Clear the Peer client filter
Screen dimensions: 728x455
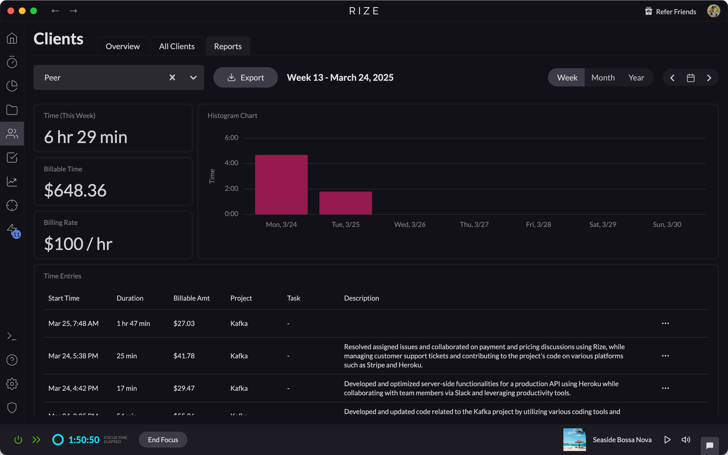[172, 77]
